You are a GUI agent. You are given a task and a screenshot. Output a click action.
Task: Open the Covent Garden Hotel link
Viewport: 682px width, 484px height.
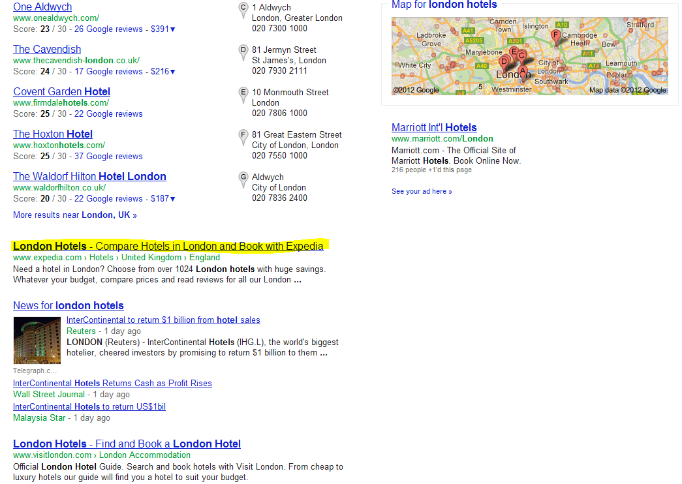61,92
